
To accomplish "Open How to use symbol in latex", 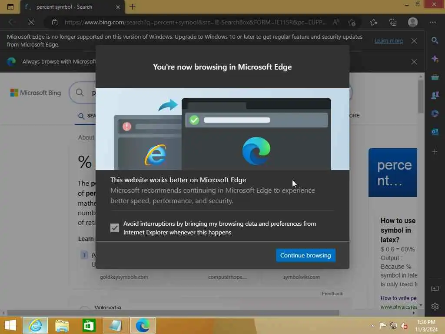I will click(399, 230).
